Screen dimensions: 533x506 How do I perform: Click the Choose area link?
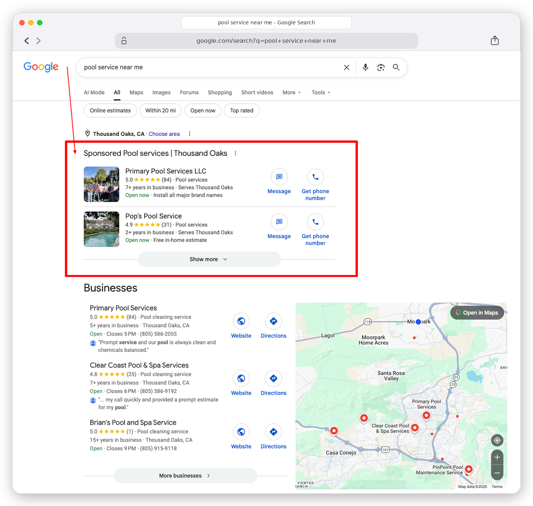(x=164, y=134)
